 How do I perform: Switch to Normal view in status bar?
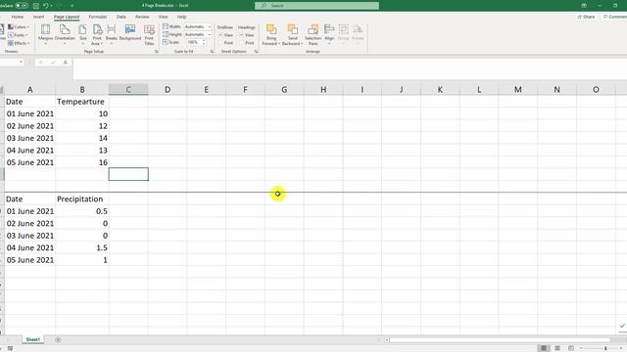coord(544,348)
